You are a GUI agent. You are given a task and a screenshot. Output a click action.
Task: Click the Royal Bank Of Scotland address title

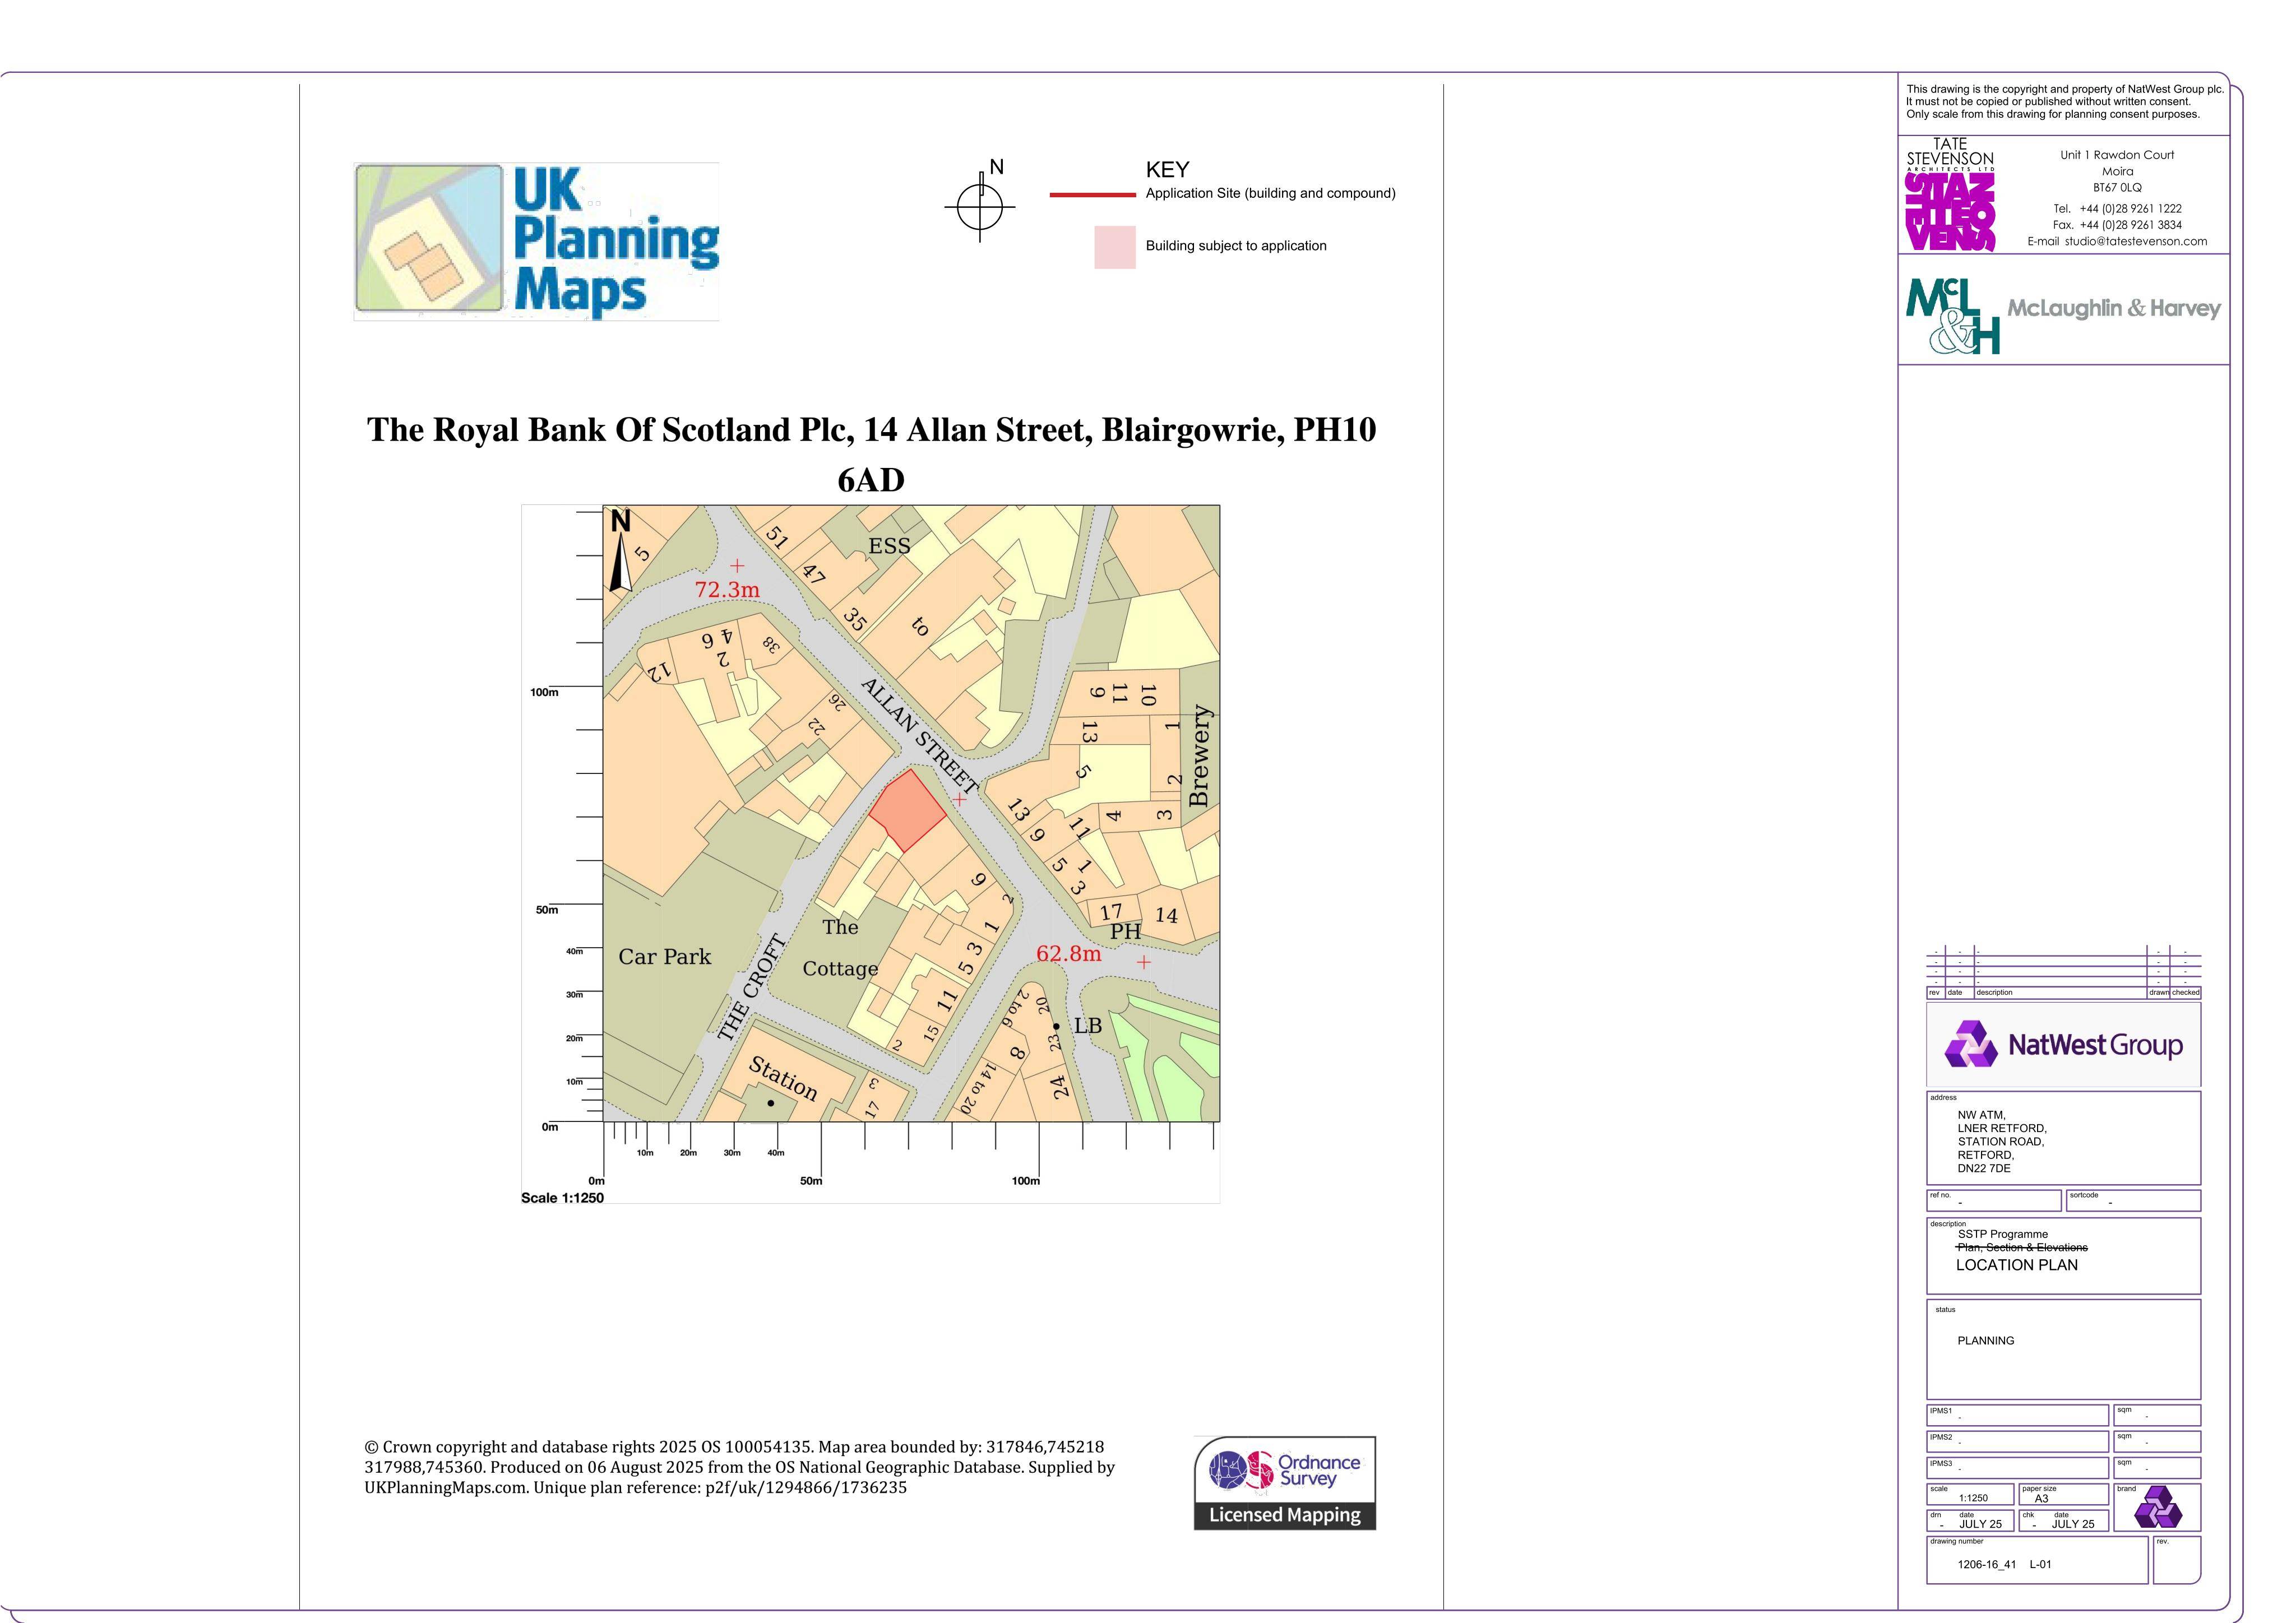coord(871,454)
